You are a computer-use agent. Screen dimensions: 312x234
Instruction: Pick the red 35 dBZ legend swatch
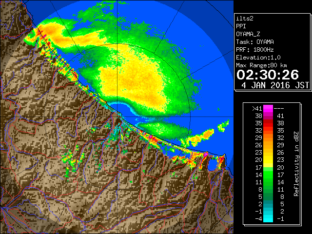[268, 123]
